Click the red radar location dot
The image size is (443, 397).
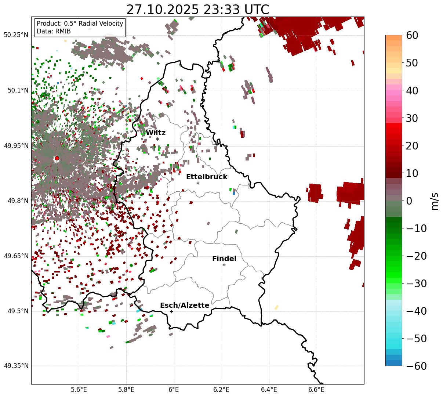tap(57, 158)
